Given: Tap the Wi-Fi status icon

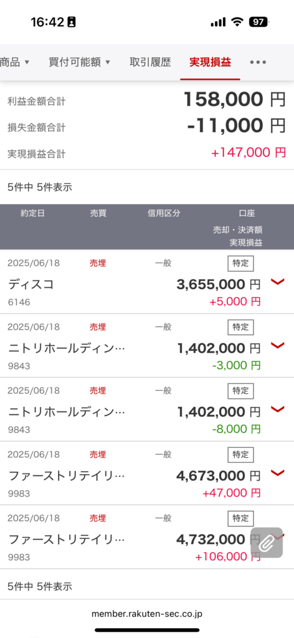Looking at the screenshot, I should 237,22.
